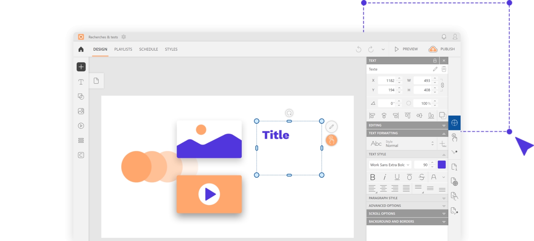Screen dimensions: 534x241
Task: Align element to the right edge
Action: (x=396, y=116)
